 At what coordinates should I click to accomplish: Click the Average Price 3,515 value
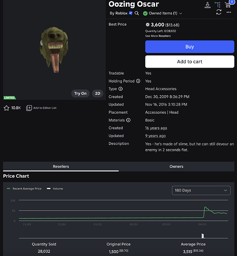pos(193,251)
